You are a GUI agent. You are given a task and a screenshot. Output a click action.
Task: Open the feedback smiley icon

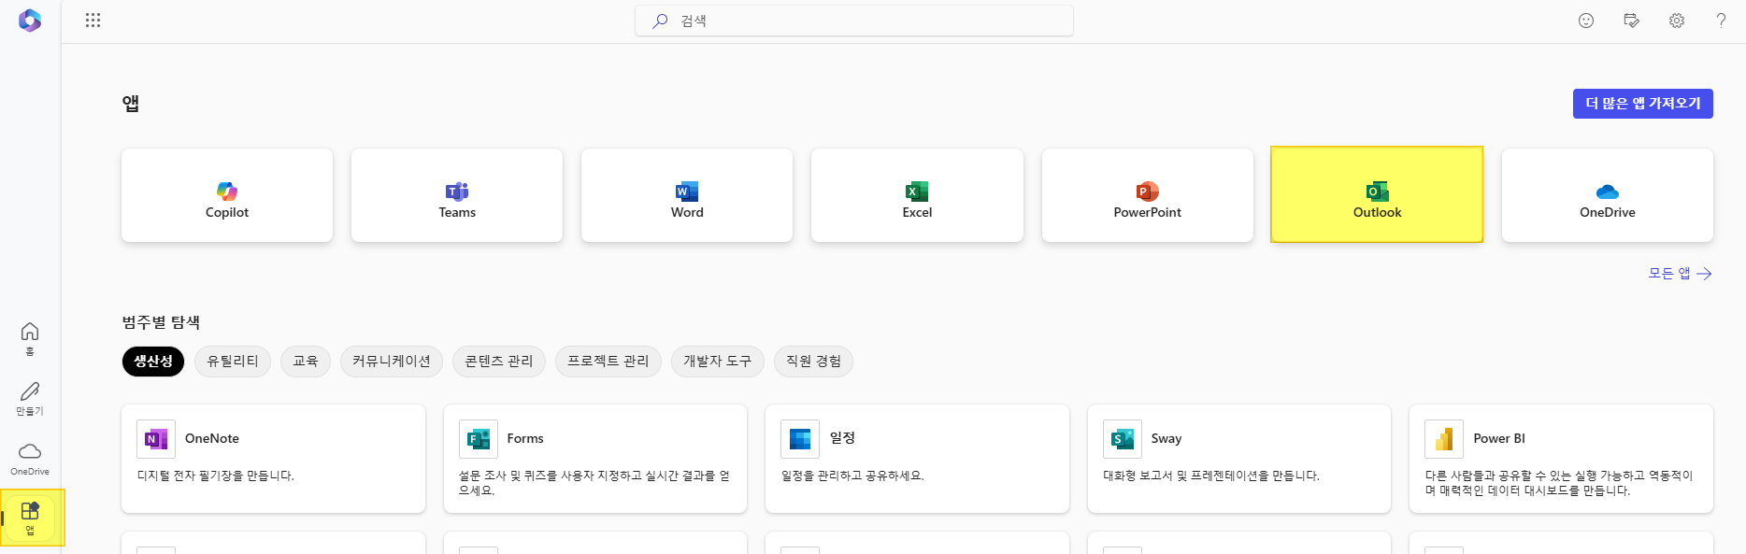pos(1586,21)
